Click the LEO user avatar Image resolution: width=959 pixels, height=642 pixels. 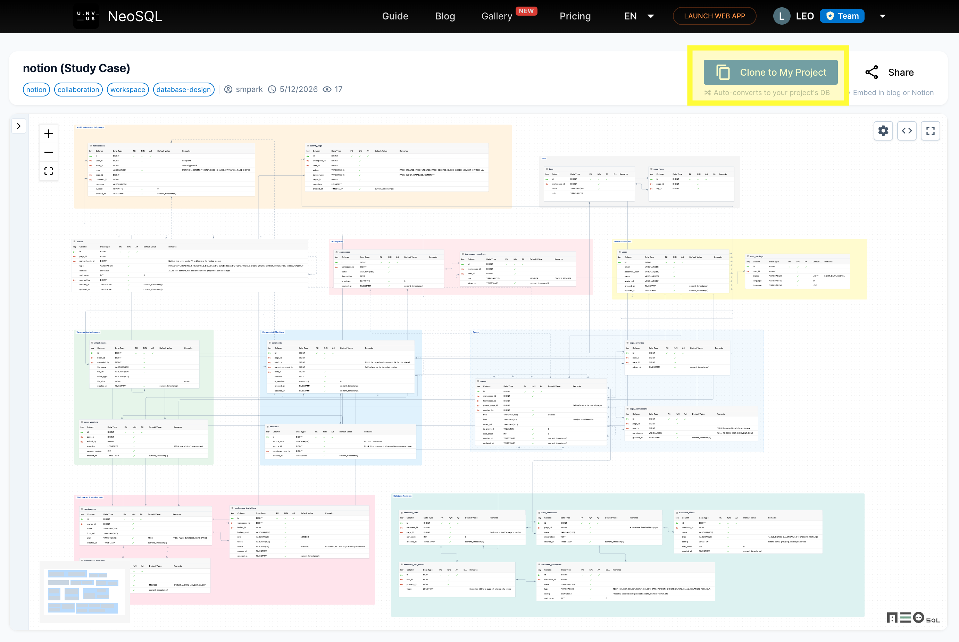click(782, 16)
